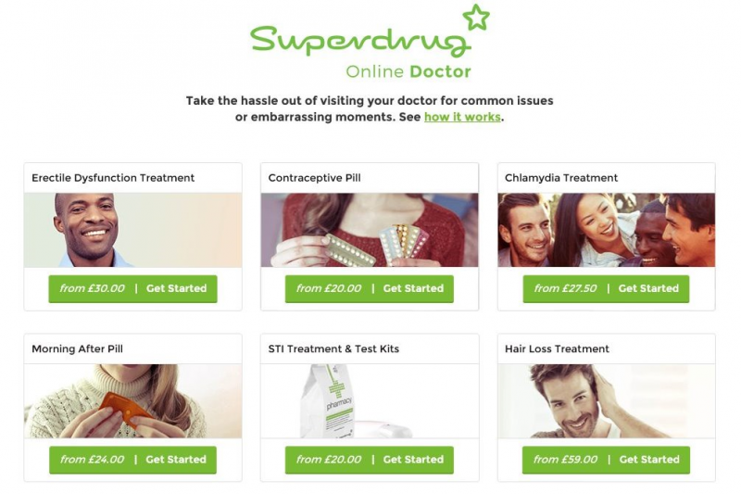
Task: Click the Hair Loss Treatment man photo
Action: pos(607,401)
